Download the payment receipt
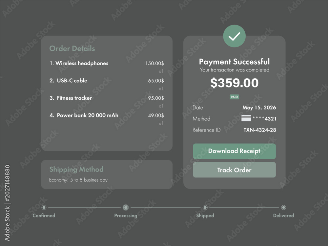 (234, 151)
